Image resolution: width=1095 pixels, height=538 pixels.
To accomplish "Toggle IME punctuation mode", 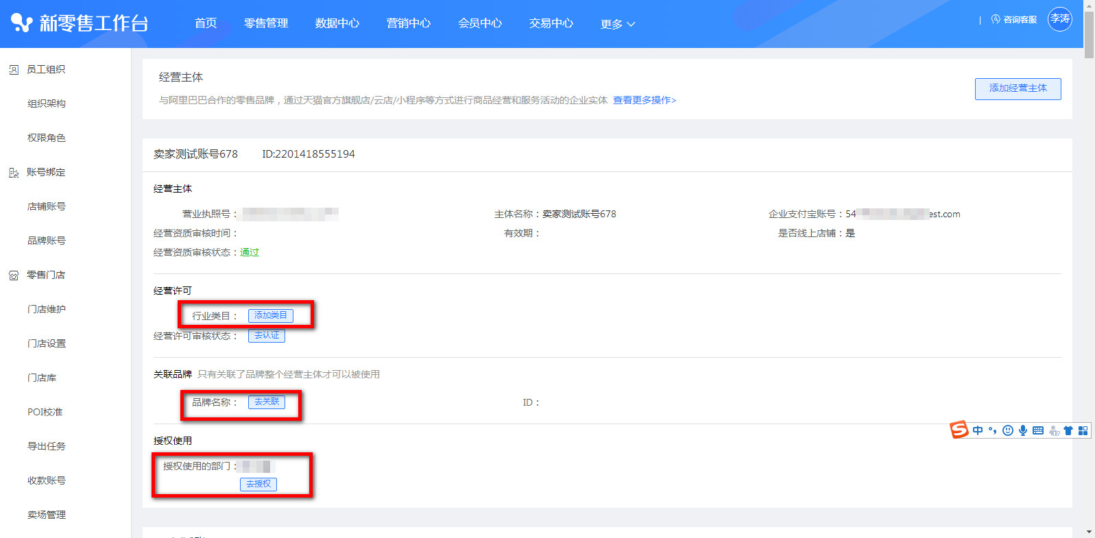I will coord(992,430).
